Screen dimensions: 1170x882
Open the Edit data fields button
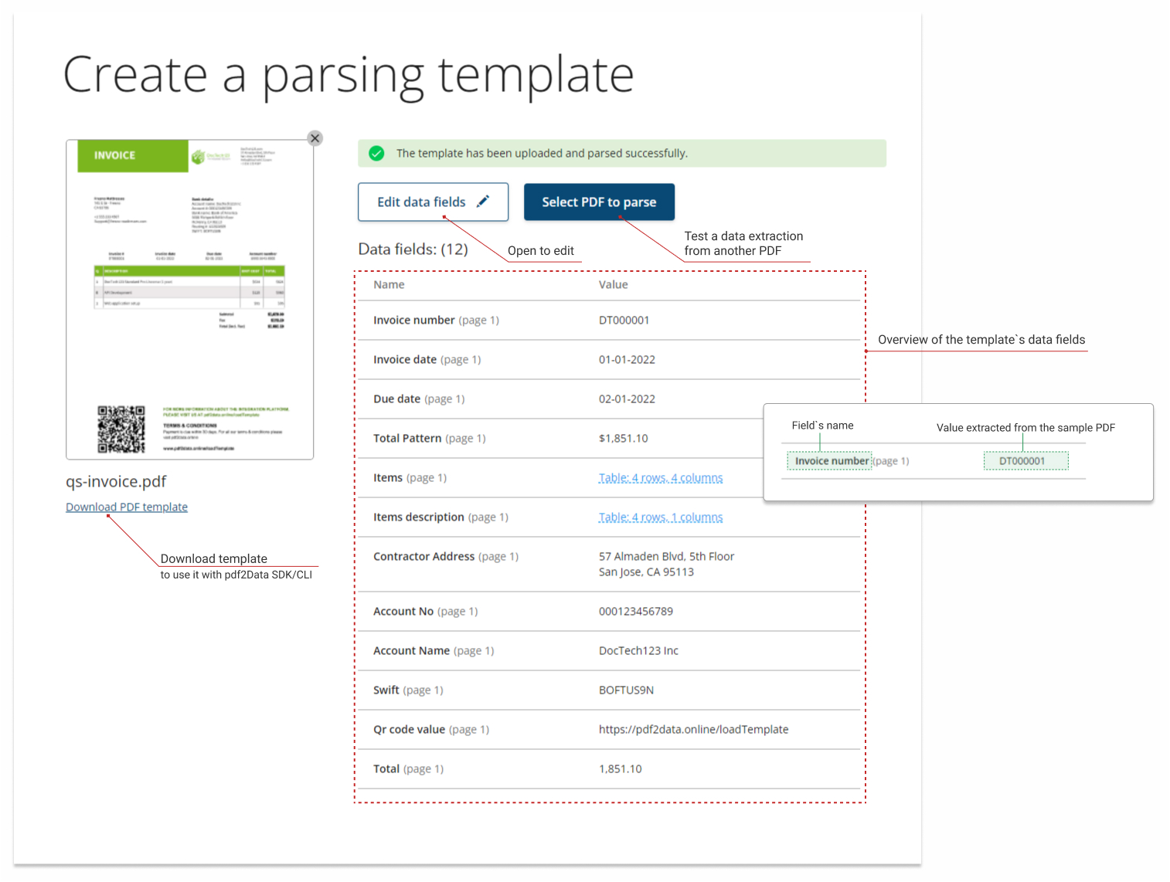coord(432,202)
